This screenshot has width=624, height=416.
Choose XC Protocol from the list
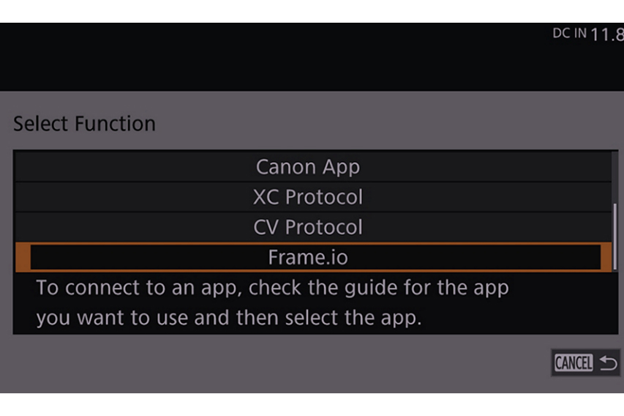click(307, 197)
